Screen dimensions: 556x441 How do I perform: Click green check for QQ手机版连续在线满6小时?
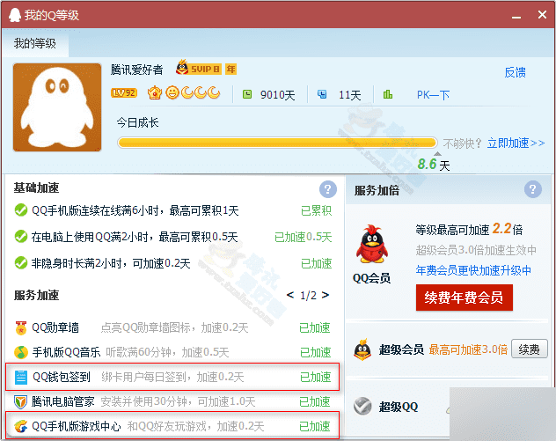[21, 210]
